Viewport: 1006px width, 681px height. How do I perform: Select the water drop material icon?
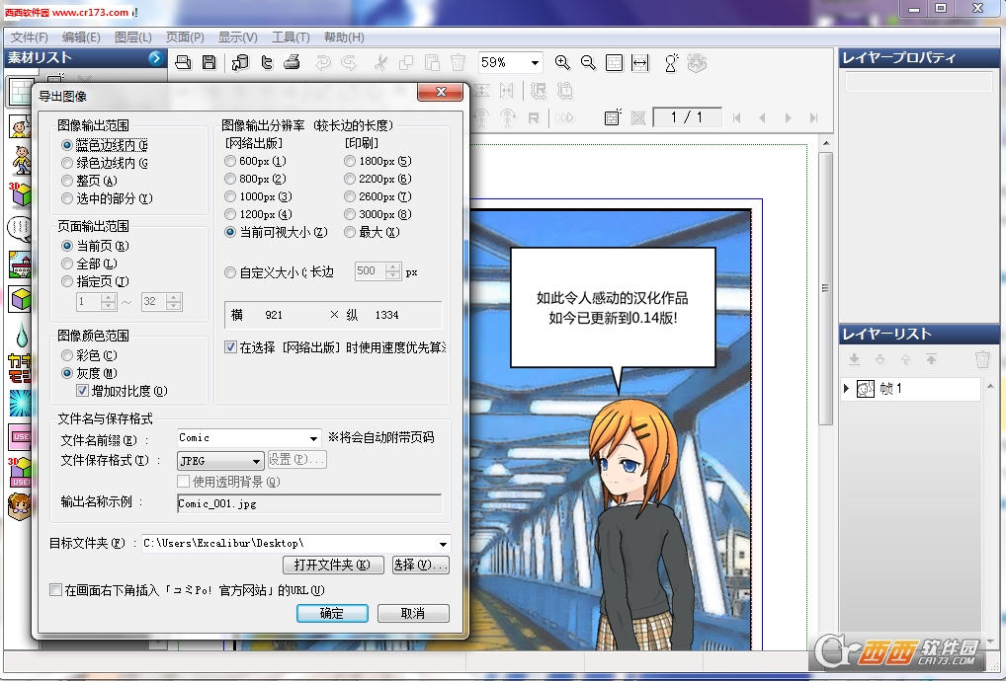click(x=19, y=336)
